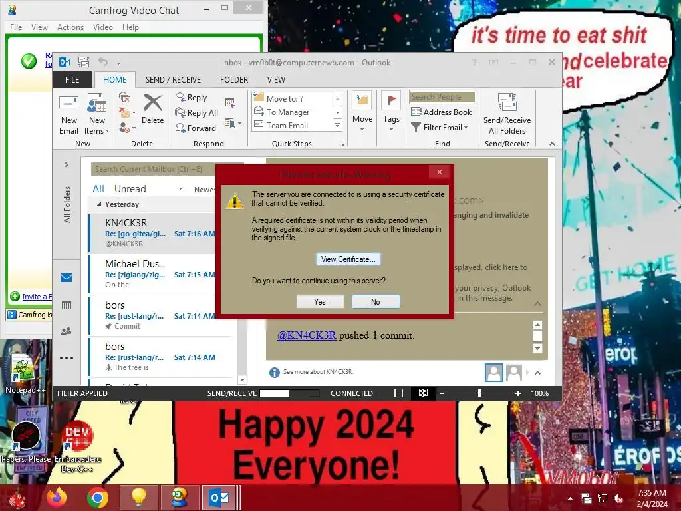Open the email from KN4CK3R
This screenshot has height=511, width=681.
click(x=153, y=233)
